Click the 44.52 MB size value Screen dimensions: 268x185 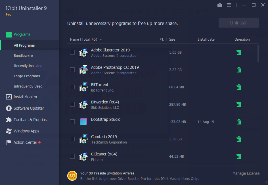(x=176, y=157)
